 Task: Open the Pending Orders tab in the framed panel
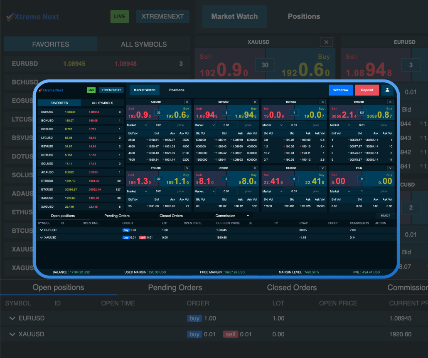point(117,216)
